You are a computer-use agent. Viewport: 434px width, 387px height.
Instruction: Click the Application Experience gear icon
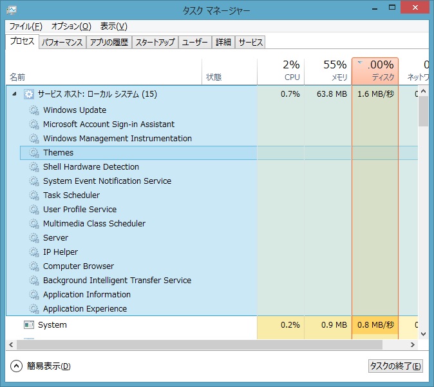click(34, 308)
